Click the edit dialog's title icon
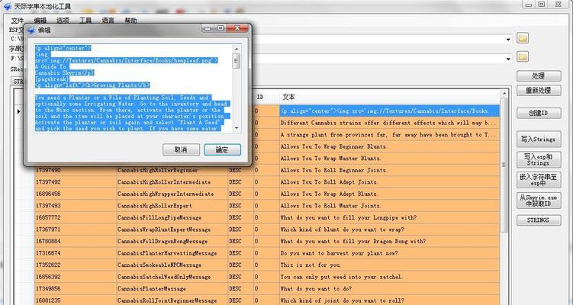 [31, 30]
